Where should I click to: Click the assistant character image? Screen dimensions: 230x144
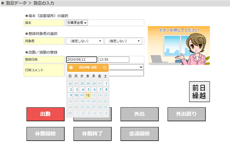coord(179,46)
